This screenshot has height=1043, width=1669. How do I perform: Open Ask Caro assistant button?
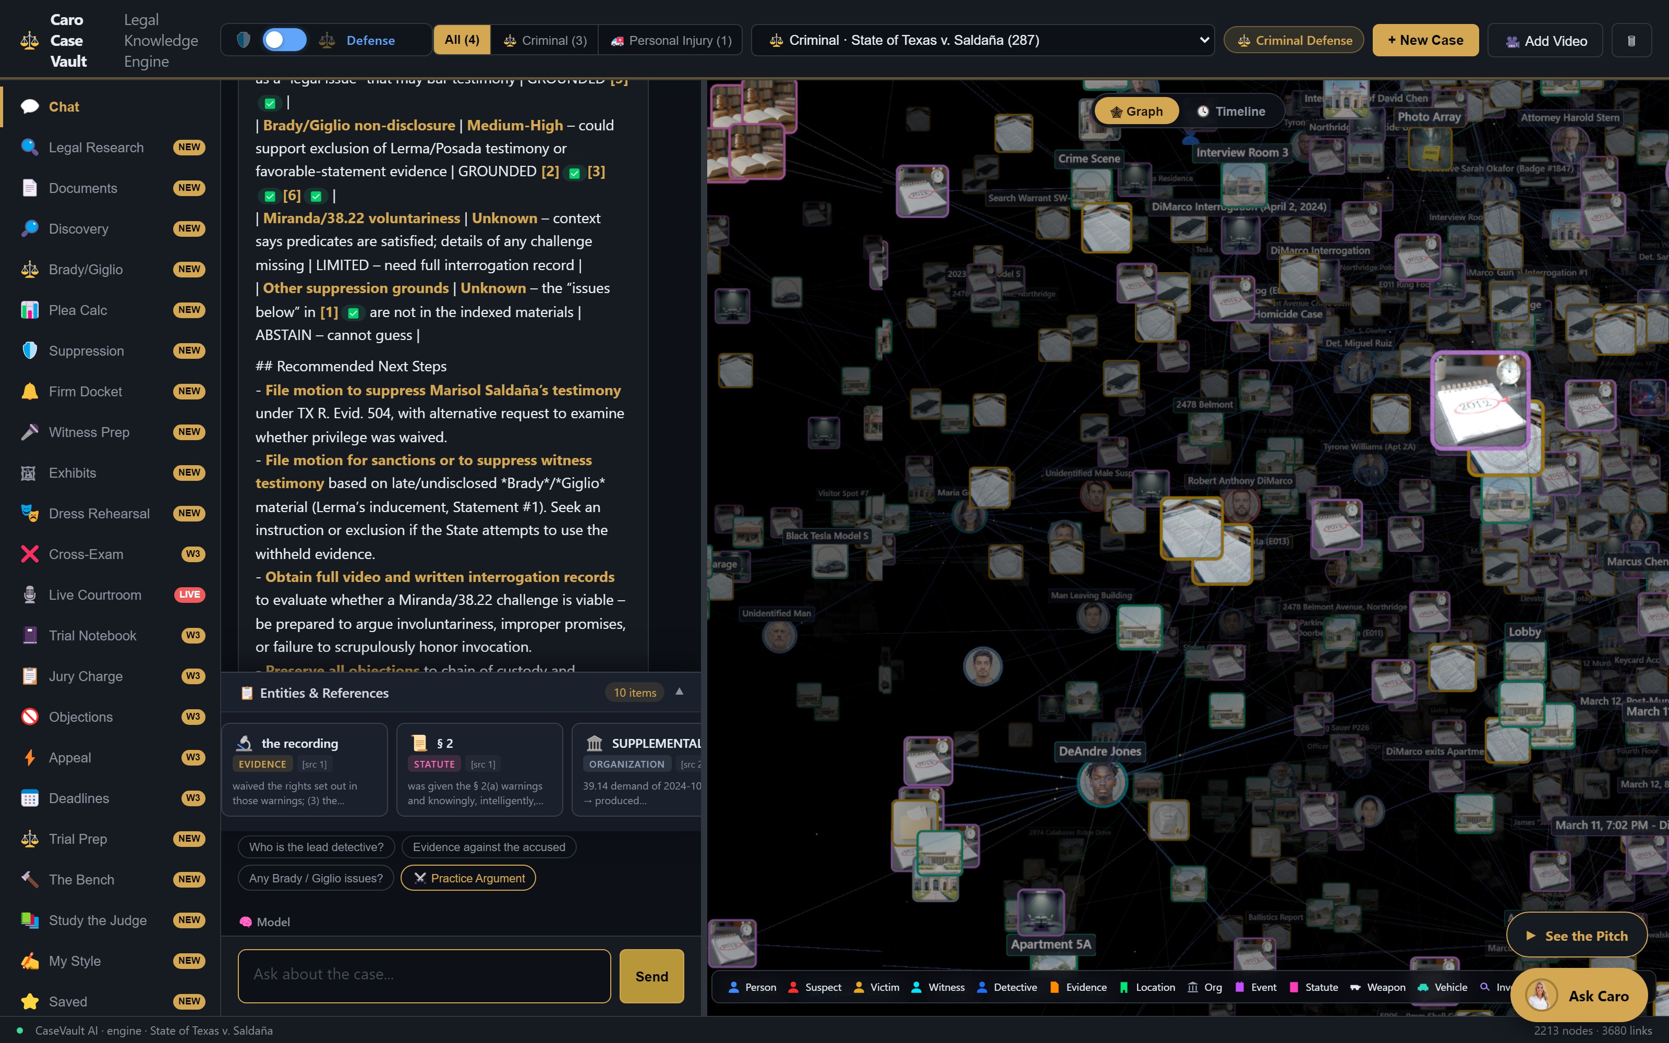point(1579,996)
